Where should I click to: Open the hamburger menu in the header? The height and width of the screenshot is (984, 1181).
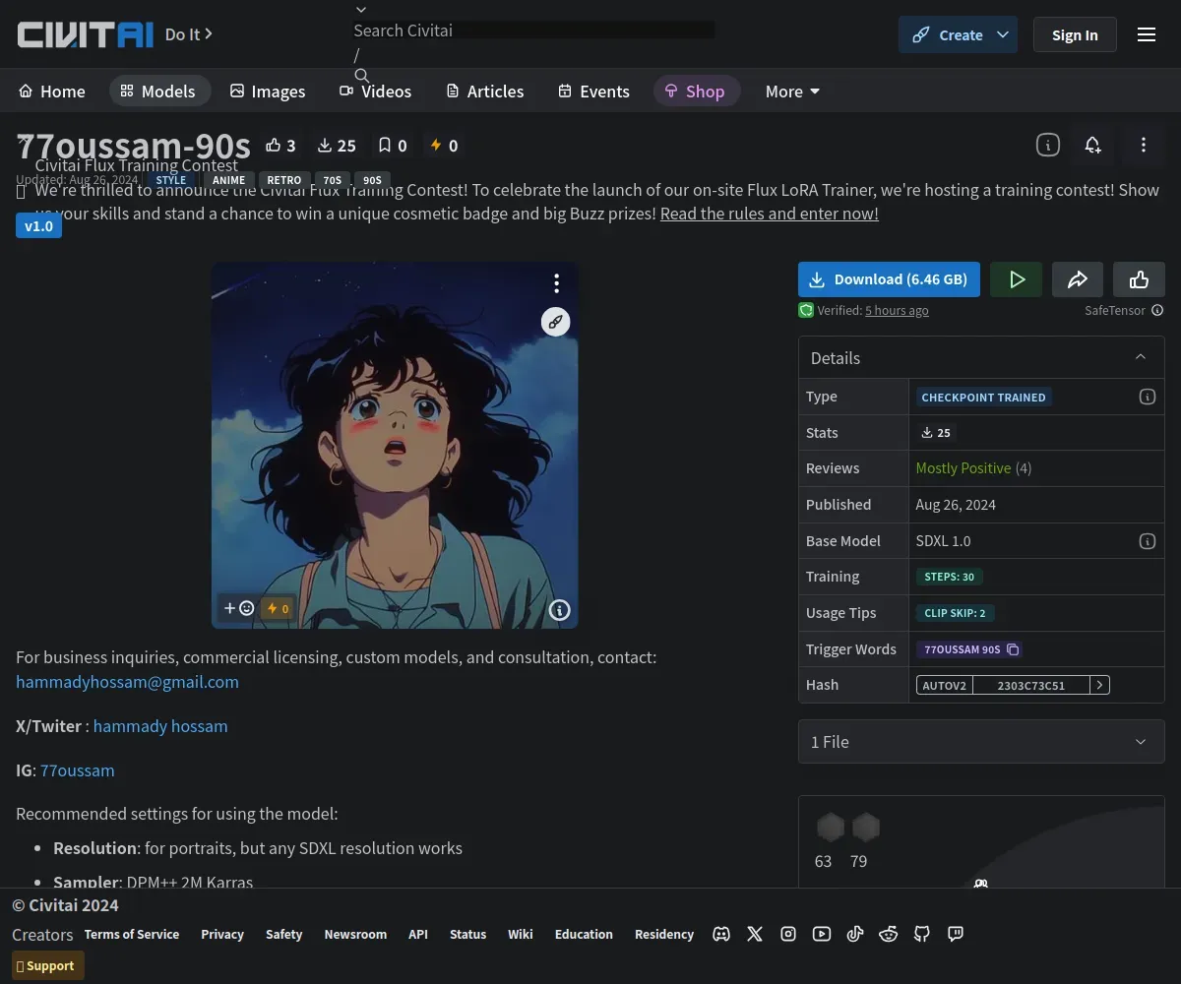pyautogui.click(x=1147, y=34)
